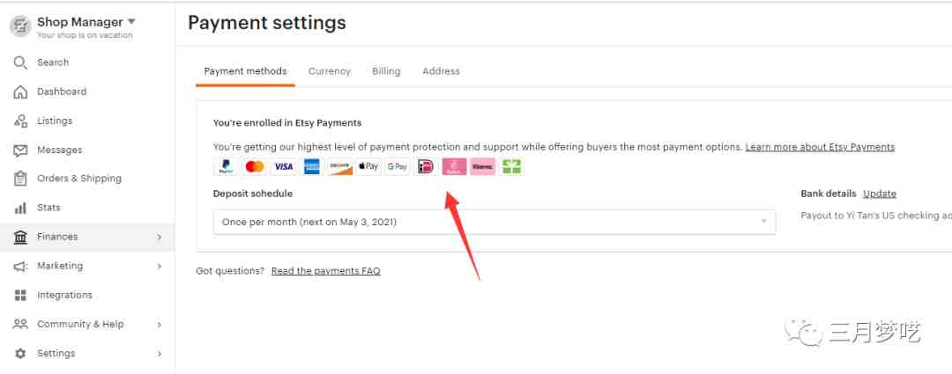The image size is (952, 374).
Task: Switch to the Billing tab
Action: pos(386,71)
